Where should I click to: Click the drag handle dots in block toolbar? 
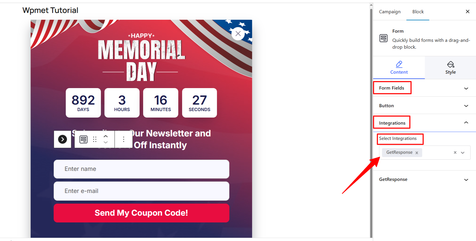tap(94, 139)
